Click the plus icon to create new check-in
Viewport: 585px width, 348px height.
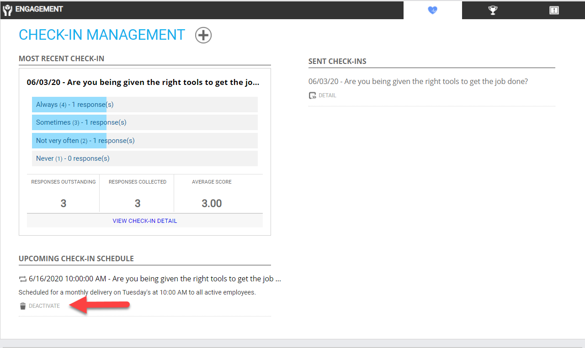pos(203,35)
